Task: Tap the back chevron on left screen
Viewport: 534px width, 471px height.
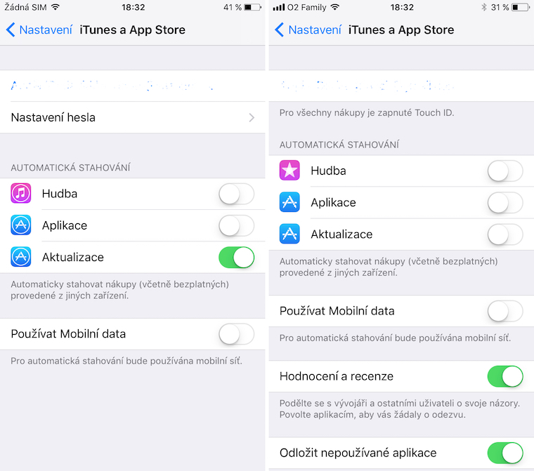Action: [x=11, y=29]
